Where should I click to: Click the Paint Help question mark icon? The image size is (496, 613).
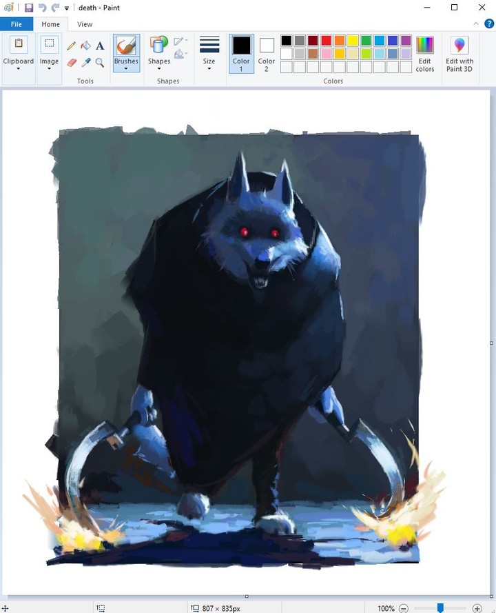pos(489,24)
